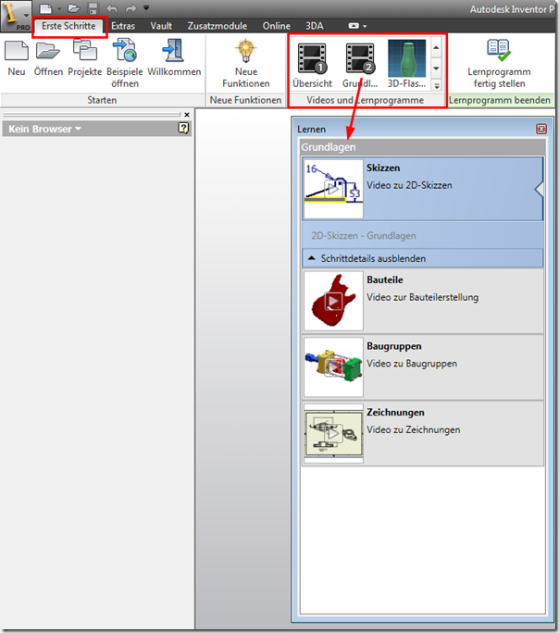Collapse Schrittdetails ausblenden

[x=423, y=258]
